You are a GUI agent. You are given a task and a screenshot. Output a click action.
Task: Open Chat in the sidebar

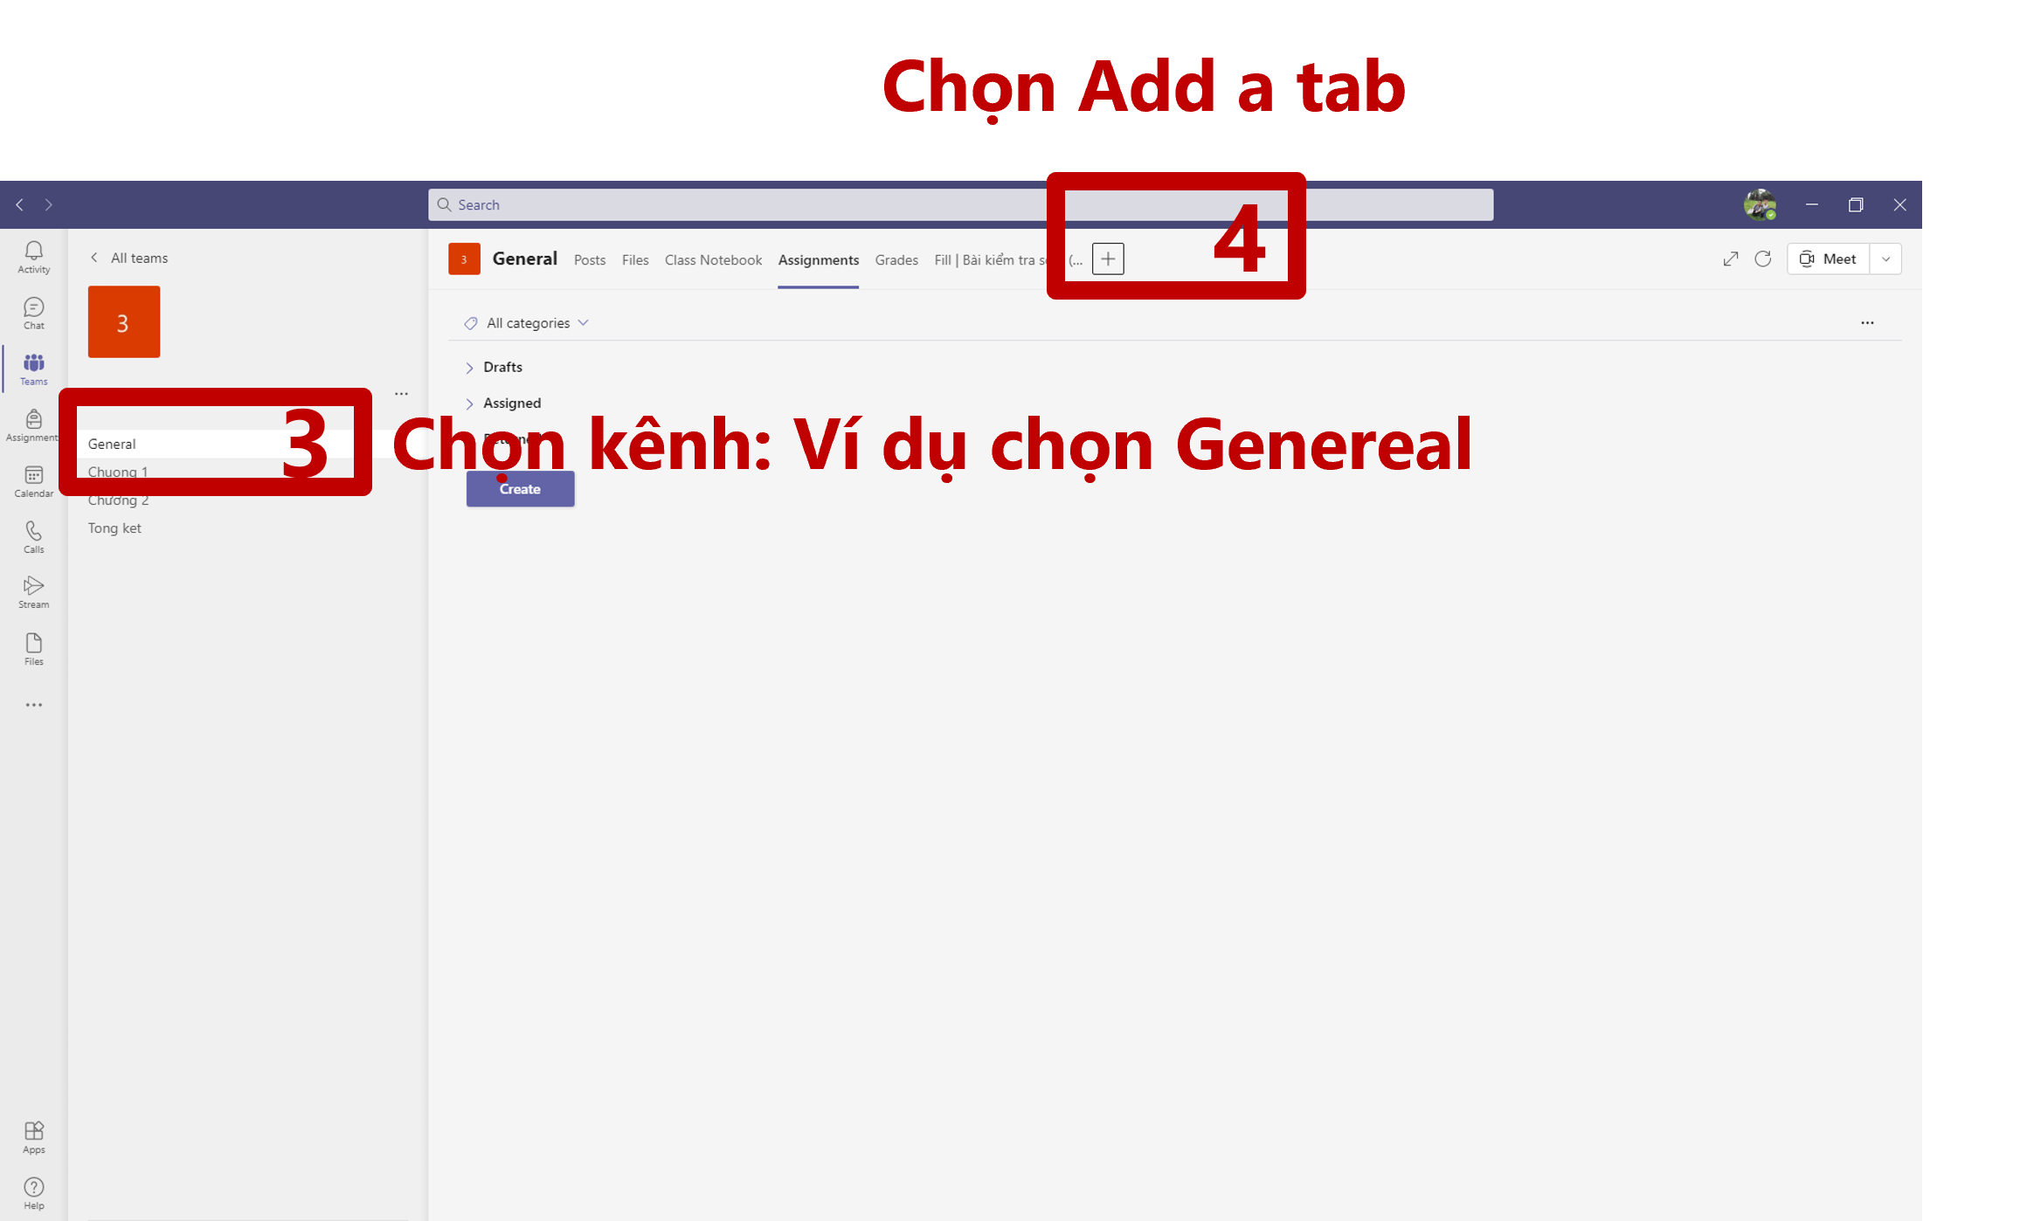point(33,314)
